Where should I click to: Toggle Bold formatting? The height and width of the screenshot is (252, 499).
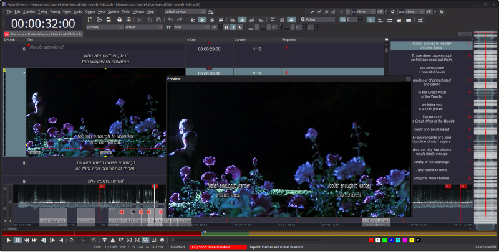tap(226, 27)
